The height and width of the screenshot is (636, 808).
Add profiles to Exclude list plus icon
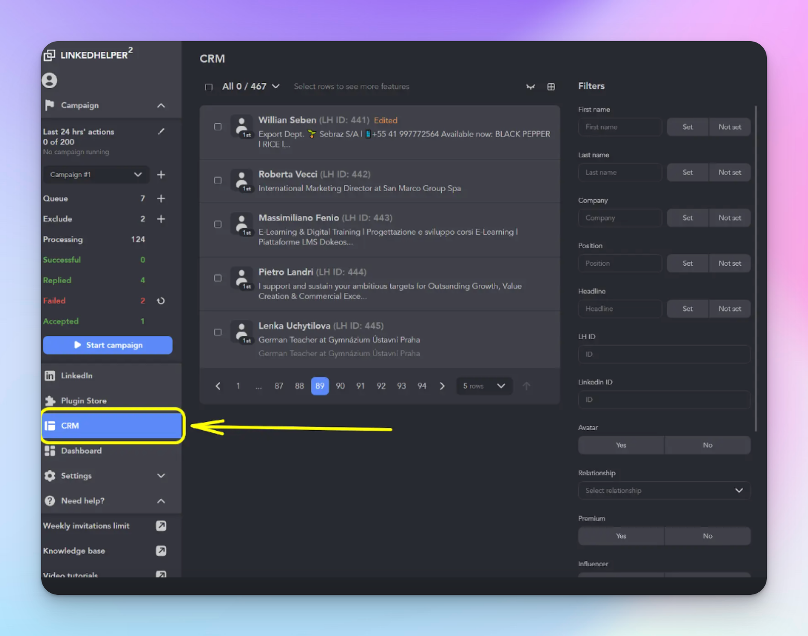161,219
